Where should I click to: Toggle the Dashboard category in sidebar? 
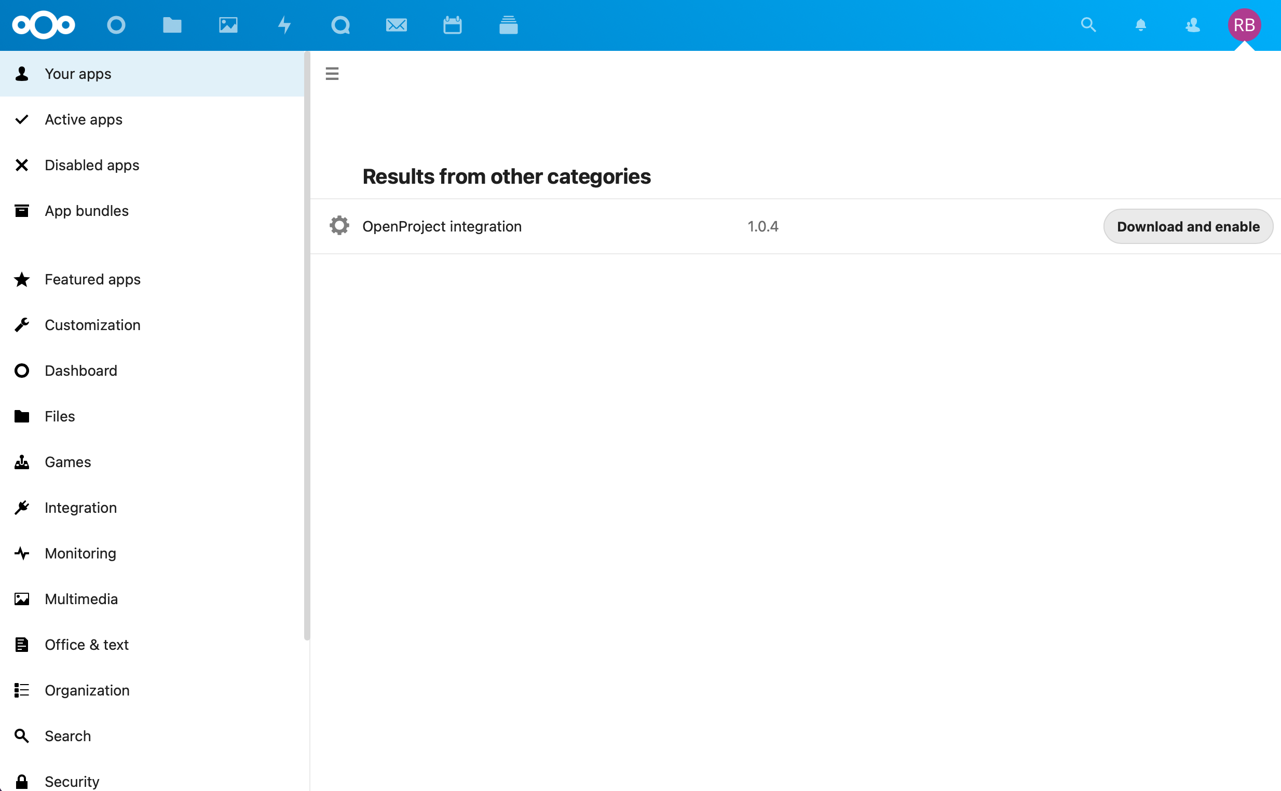pos(80,371)
